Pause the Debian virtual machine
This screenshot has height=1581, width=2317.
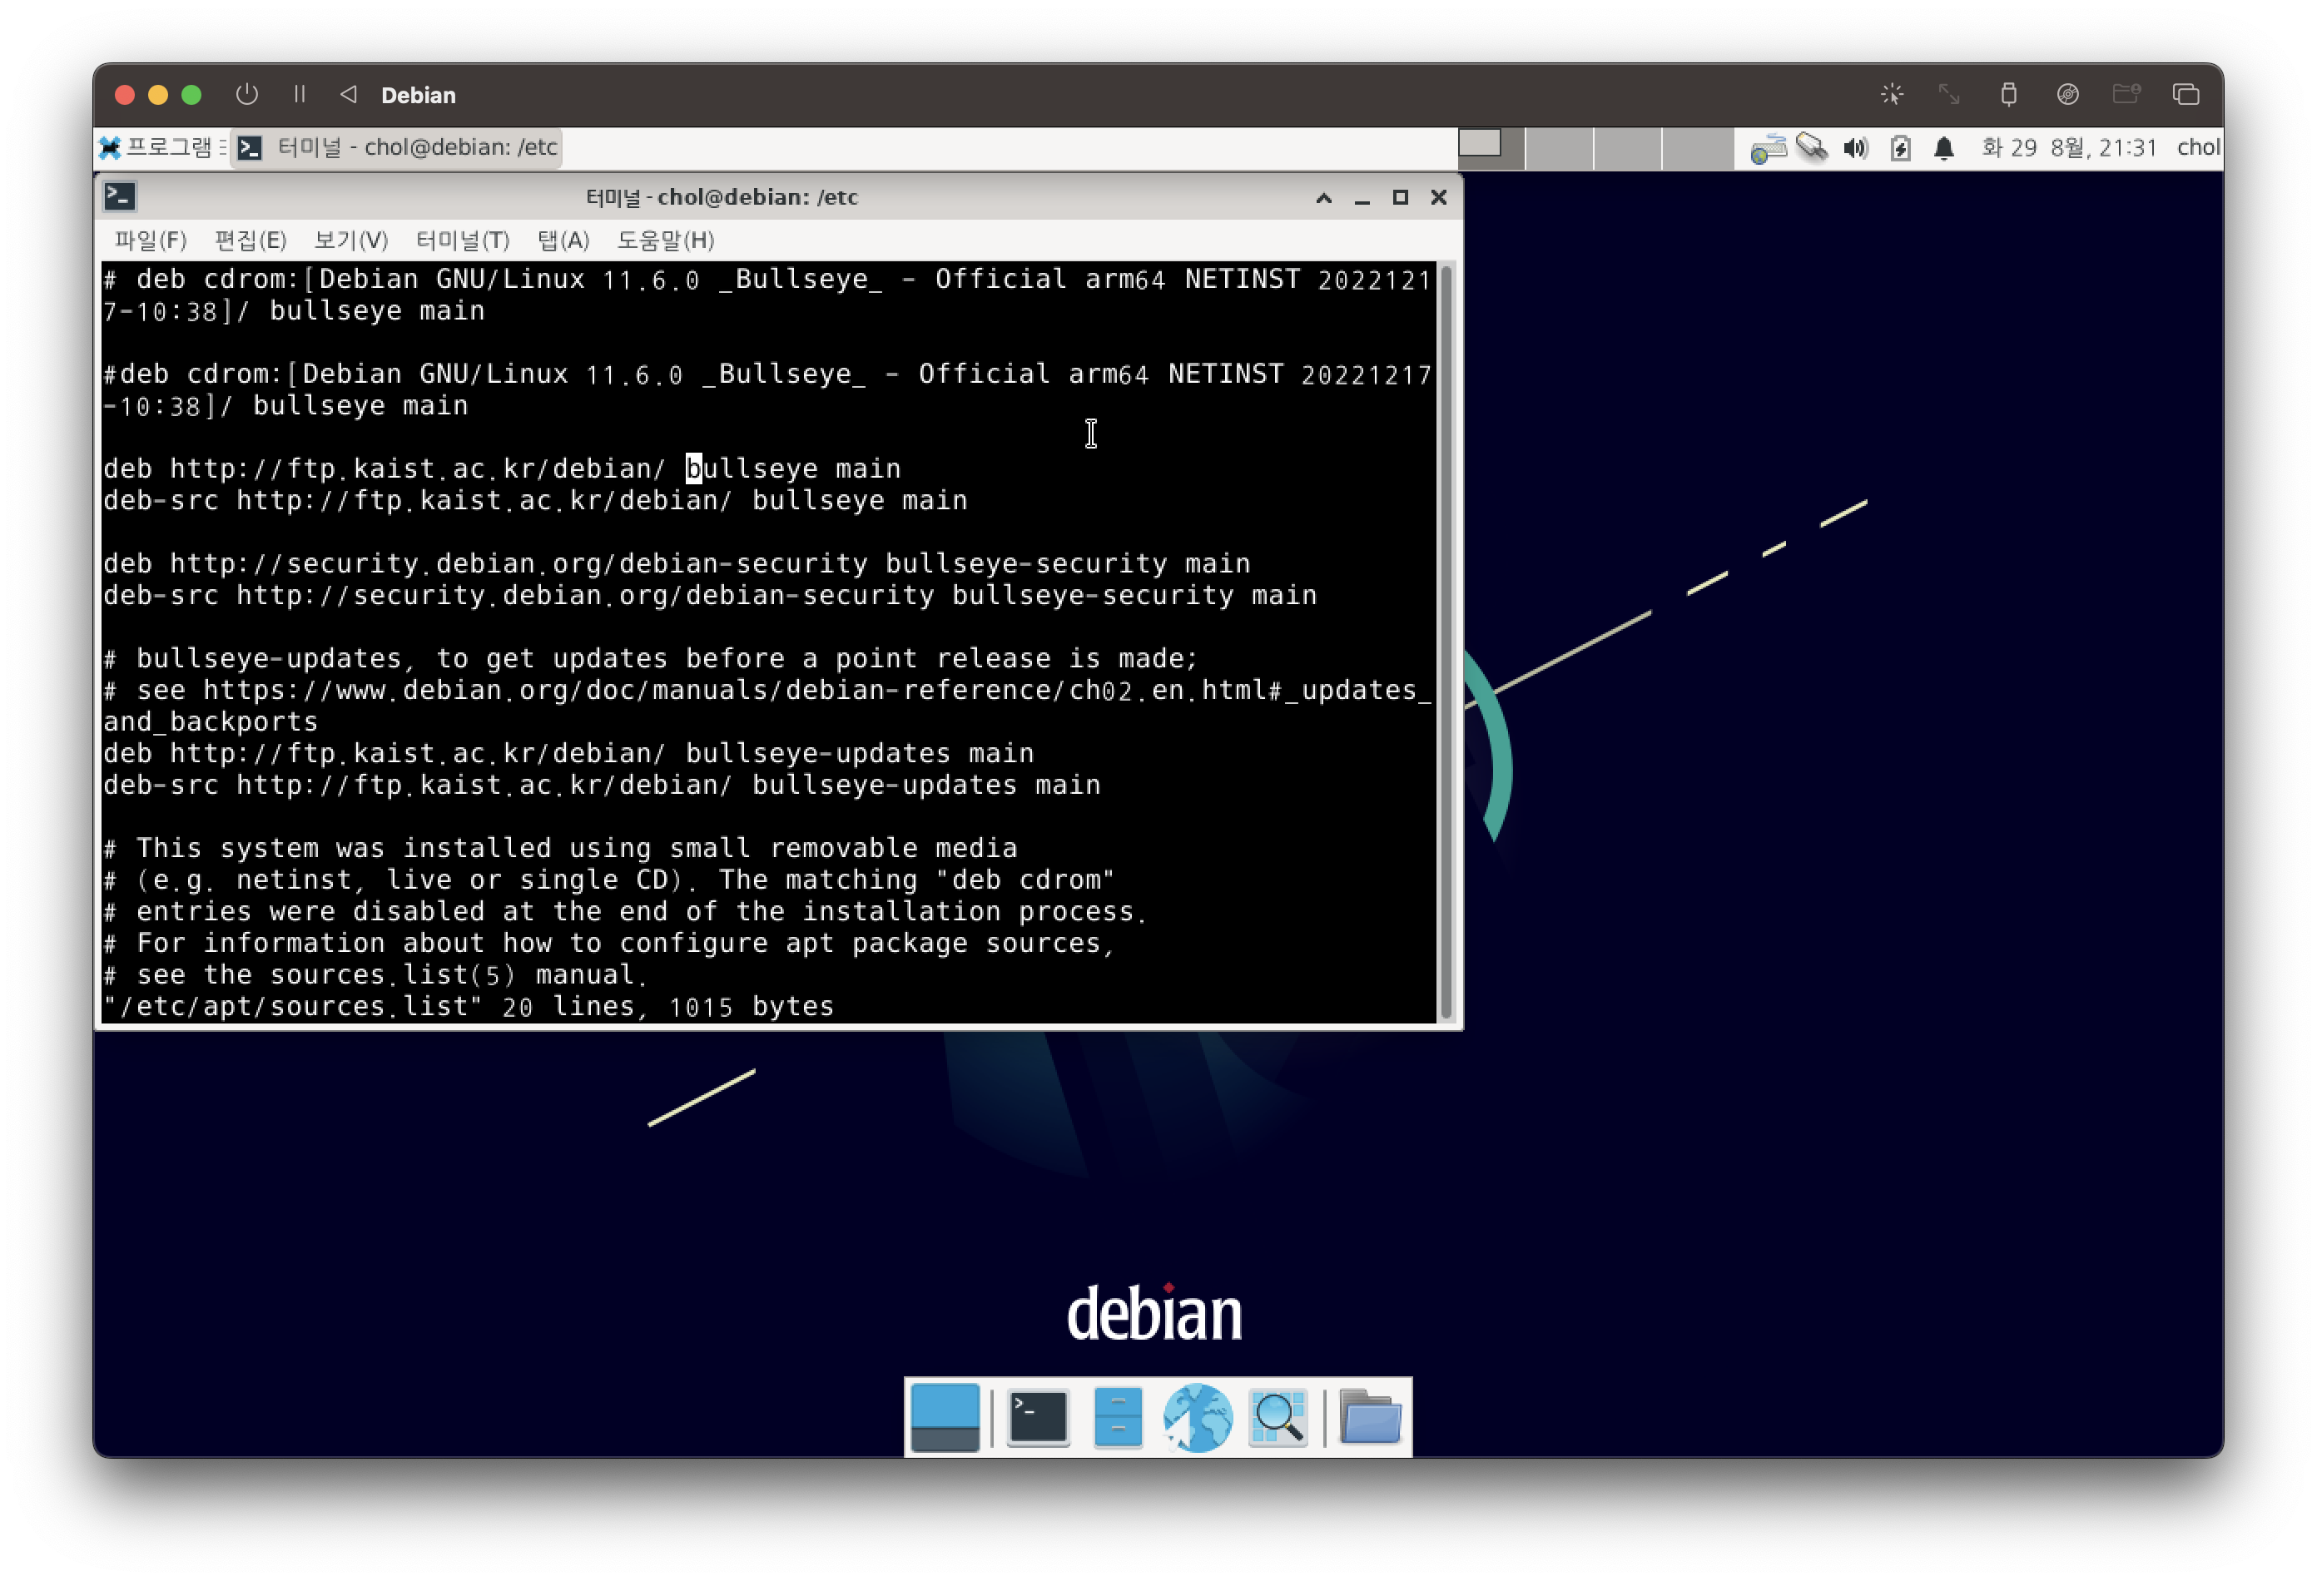299,95
